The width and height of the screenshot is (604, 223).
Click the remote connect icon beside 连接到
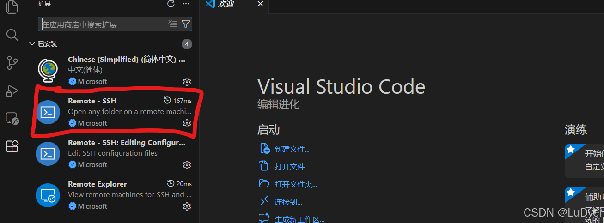click(264, 201)
